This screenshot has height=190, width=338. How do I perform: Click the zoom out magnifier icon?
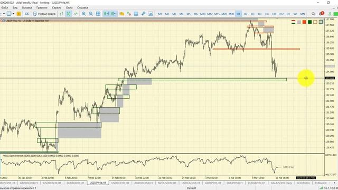tap(91, 14)
